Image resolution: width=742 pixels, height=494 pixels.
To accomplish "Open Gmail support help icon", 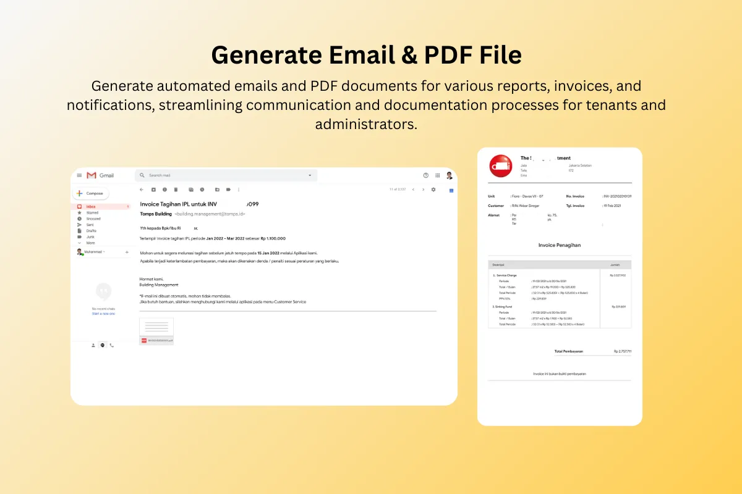I will tap(425, 175).
